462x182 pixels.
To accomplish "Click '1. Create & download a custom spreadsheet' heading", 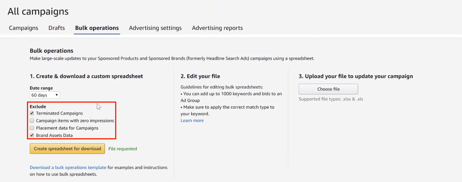I will [87, 76].
